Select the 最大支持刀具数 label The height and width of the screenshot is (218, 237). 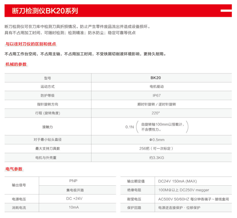[48, 149]
